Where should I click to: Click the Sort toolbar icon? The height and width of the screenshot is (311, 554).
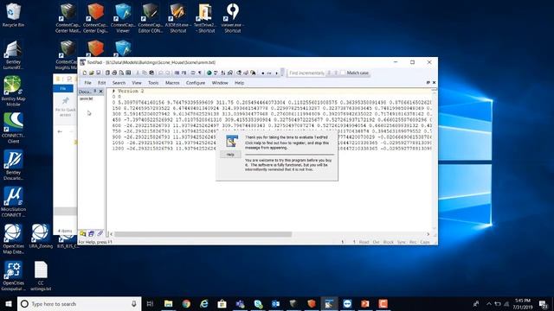pos(223,73)
